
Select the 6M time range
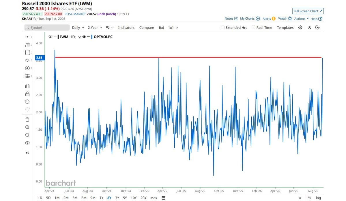point(84,198)
